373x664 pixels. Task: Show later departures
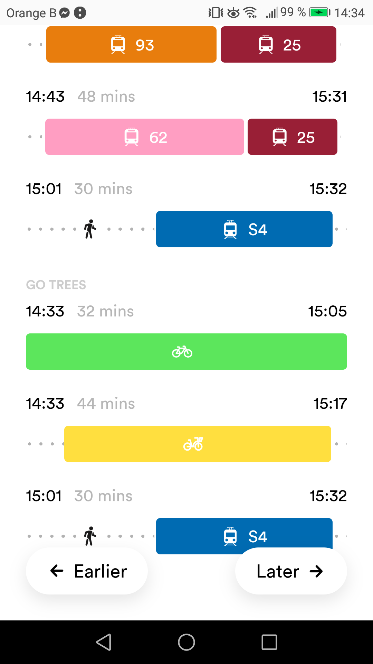tap(291, 571)
